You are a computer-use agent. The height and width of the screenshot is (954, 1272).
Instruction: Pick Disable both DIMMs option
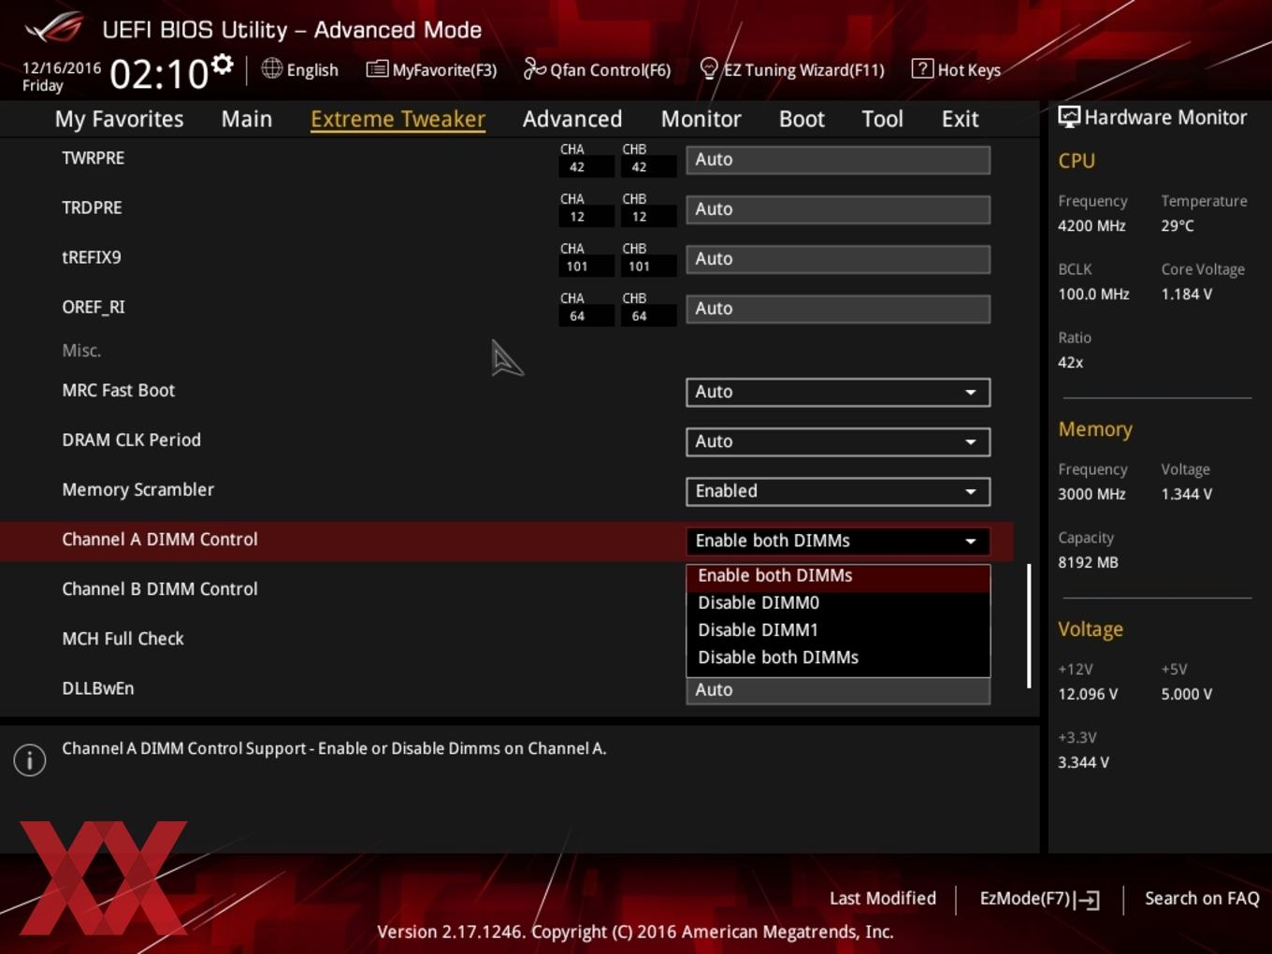pos(838,658)
